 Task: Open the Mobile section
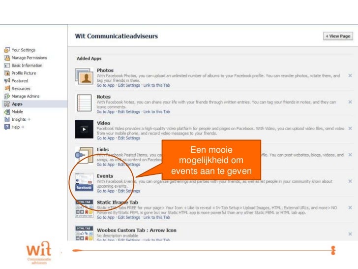point(17,112)
